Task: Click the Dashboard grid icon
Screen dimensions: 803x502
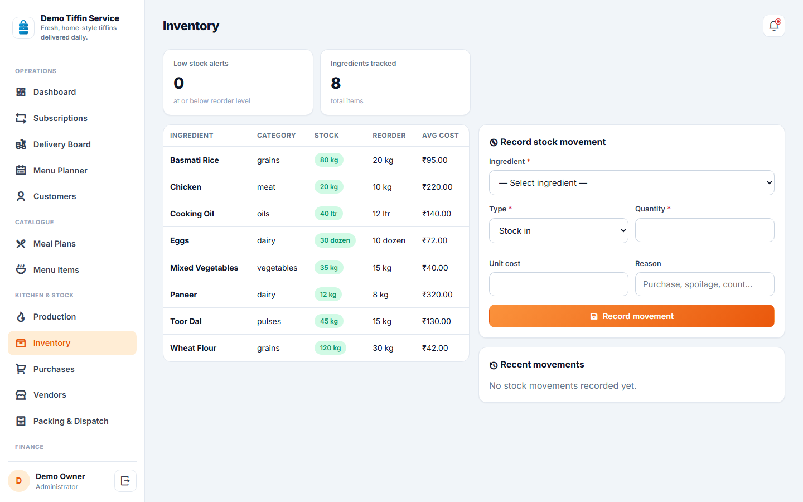Action: tap(21, 92)
